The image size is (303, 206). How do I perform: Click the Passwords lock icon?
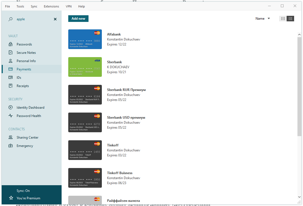(11, 44)
